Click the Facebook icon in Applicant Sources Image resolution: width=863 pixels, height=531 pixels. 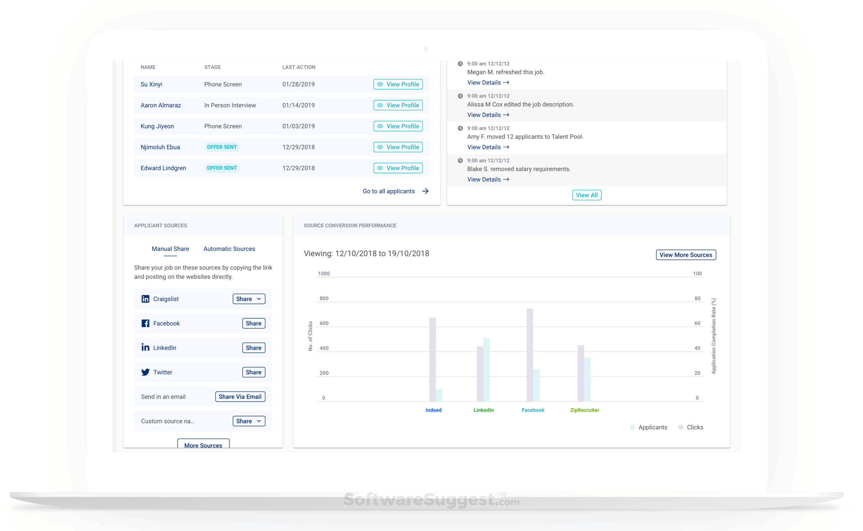[145, 323]
